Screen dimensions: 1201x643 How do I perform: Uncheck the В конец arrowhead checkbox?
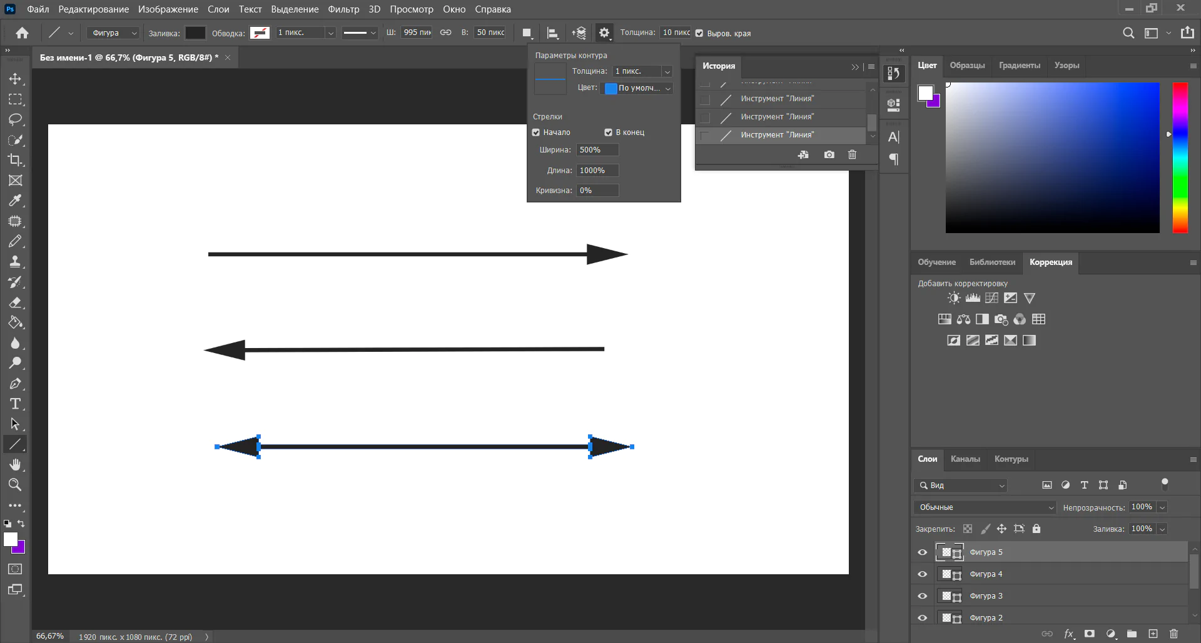coord(608,132)
